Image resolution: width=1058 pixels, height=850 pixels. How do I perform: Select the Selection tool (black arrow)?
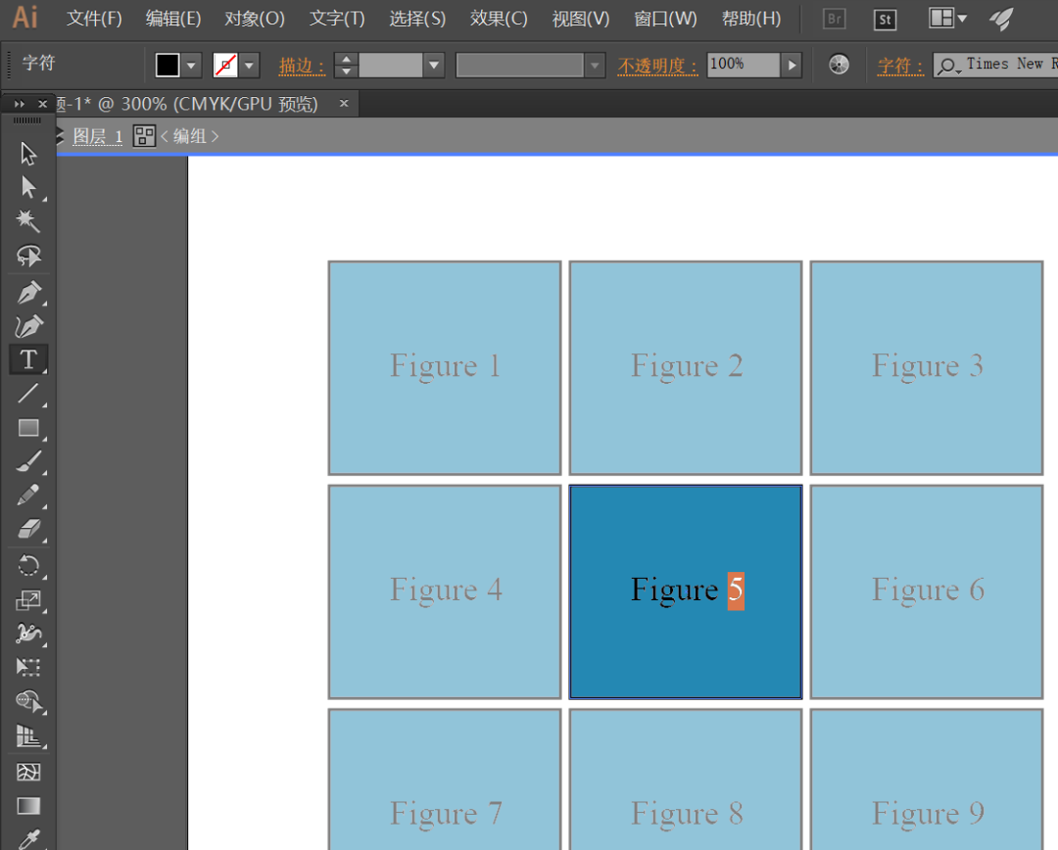point(28,154)
